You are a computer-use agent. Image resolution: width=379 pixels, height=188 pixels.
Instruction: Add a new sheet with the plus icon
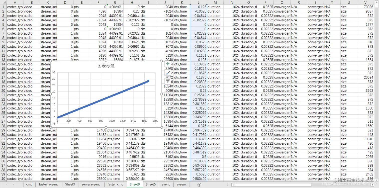click(199, 184)
